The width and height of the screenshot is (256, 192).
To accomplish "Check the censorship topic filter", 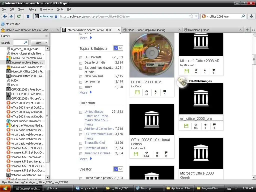I will [81, 82].
